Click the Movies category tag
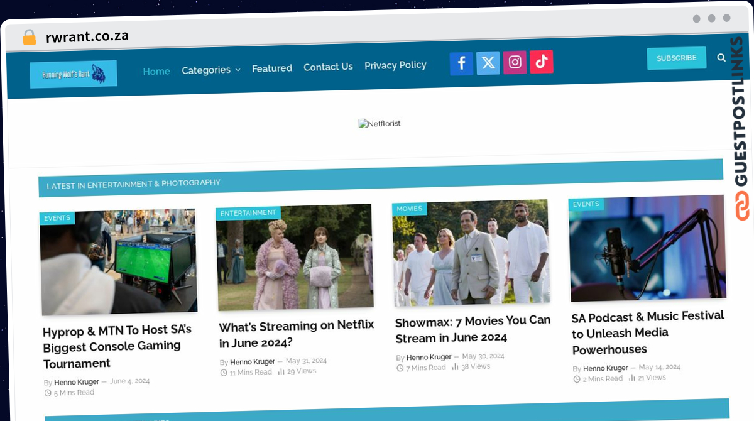754x421 pixels. tap(410, 209)
